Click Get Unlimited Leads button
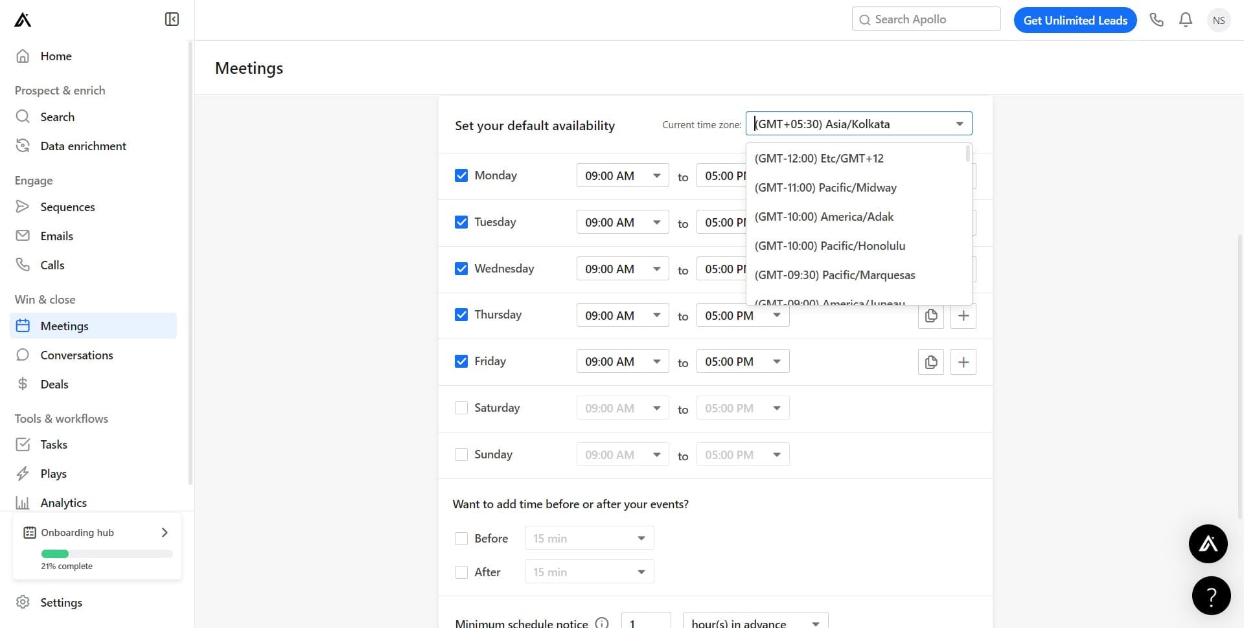Viewport: 1244px width, 628px height. (1075, 20)
